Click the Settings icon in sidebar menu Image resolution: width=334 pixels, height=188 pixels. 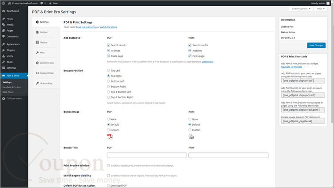4,68
